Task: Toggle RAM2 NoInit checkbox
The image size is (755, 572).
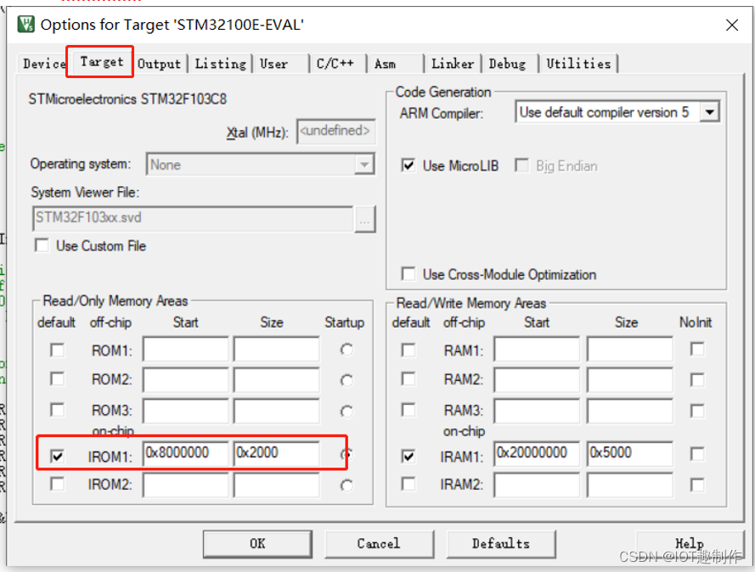Action: pyautogui.click(x=697, y=380)
